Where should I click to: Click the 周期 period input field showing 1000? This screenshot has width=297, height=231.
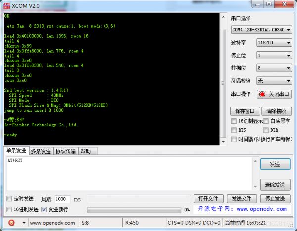point(61,199)
